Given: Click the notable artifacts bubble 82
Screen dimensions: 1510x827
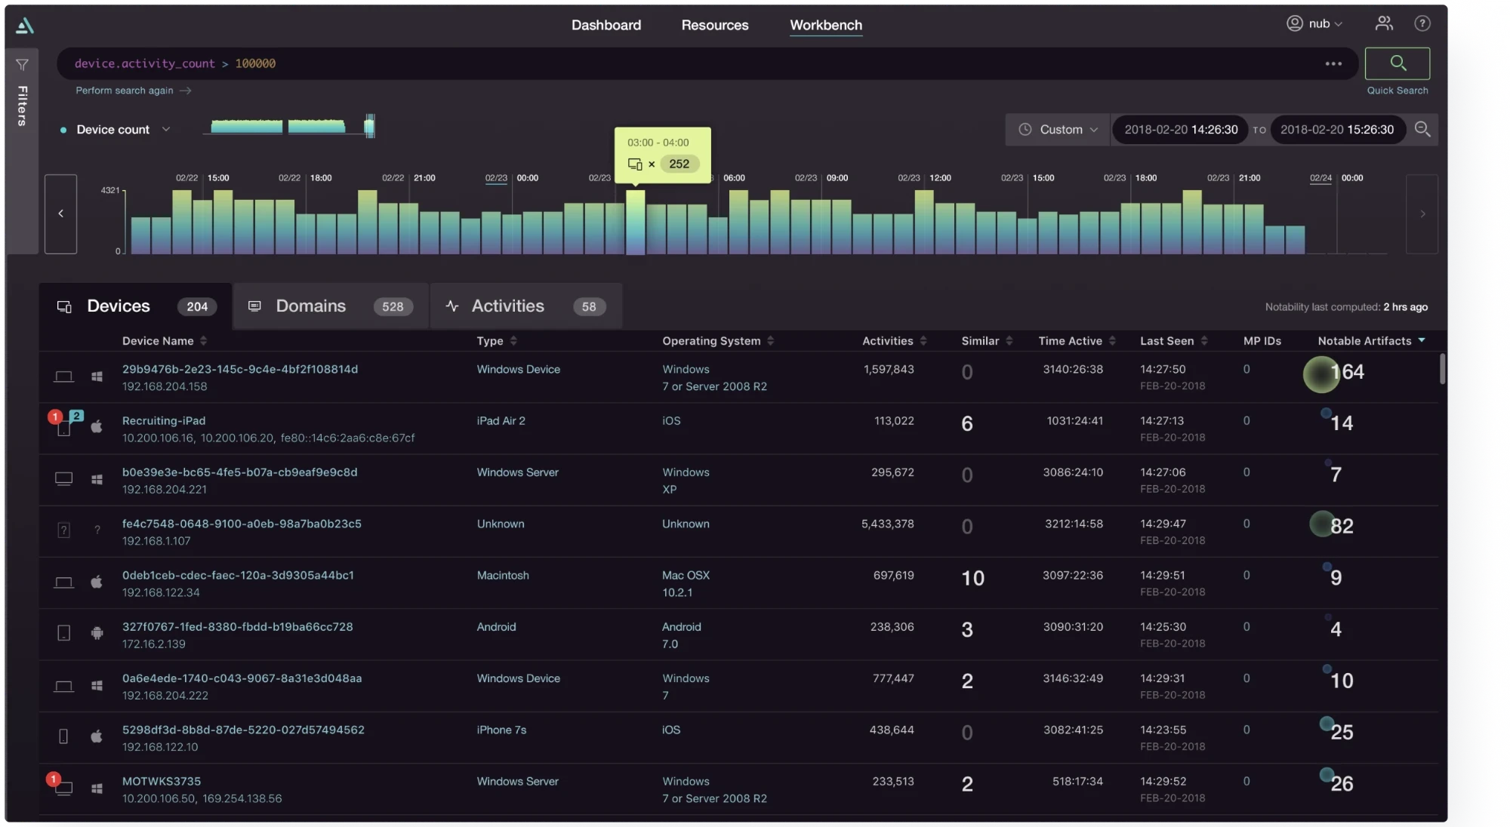Looking at the screenshot, I should (x=1321, y=524).
